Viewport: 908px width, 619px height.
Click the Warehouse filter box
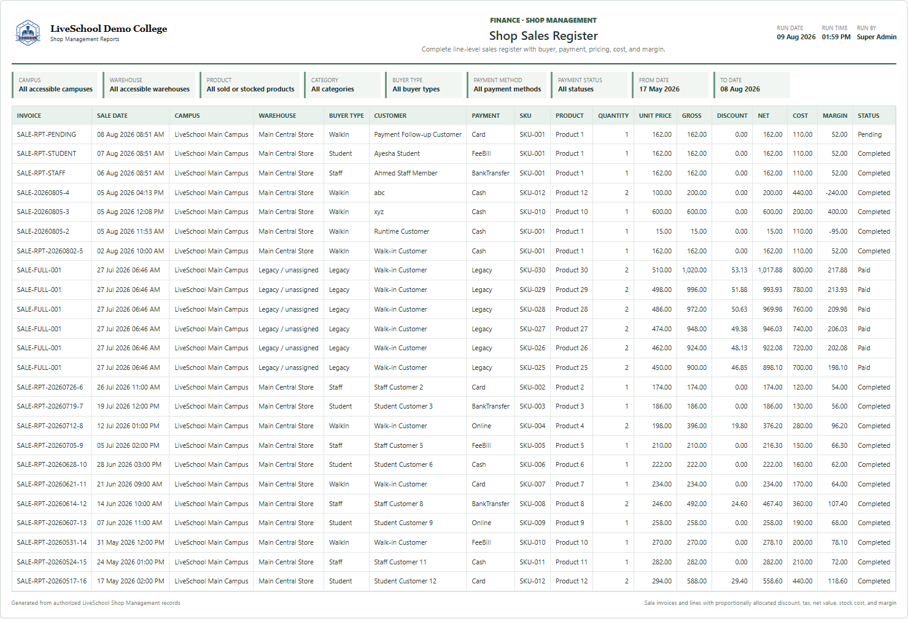tap(149, 85)
